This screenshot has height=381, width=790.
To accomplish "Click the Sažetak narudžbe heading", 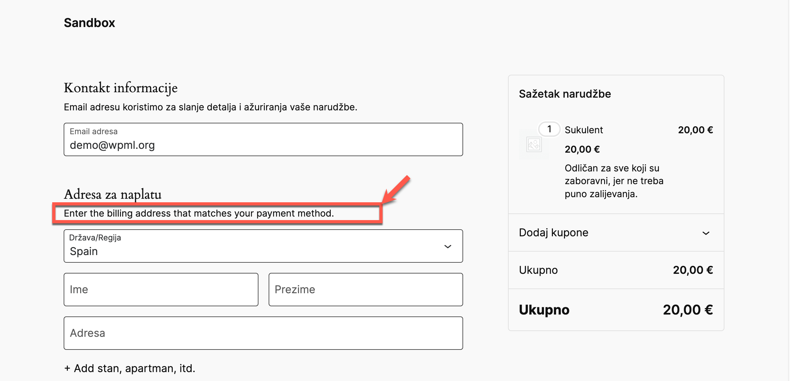I will click(x=565, y=94).
